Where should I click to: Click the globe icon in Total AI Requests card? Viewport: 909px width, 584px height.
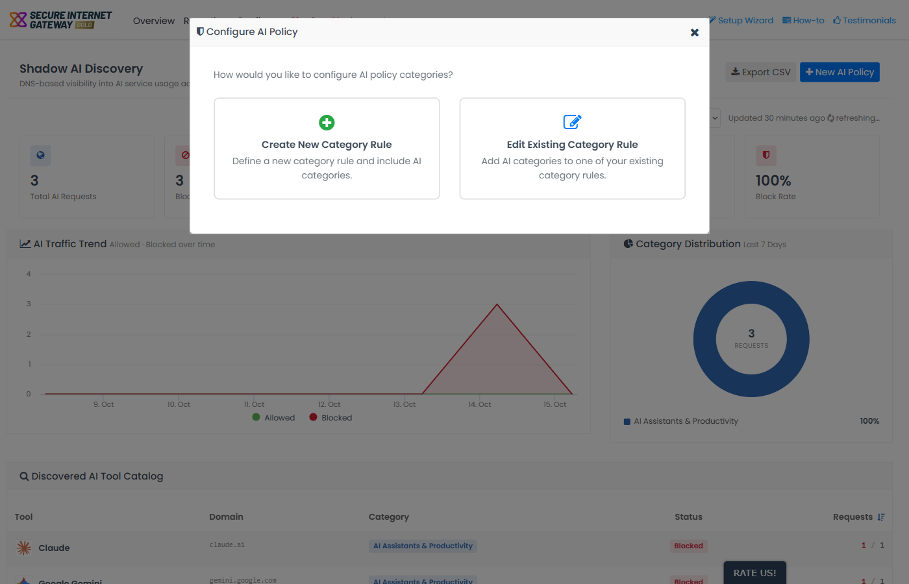pyautogui.click(x=40, y=156)
